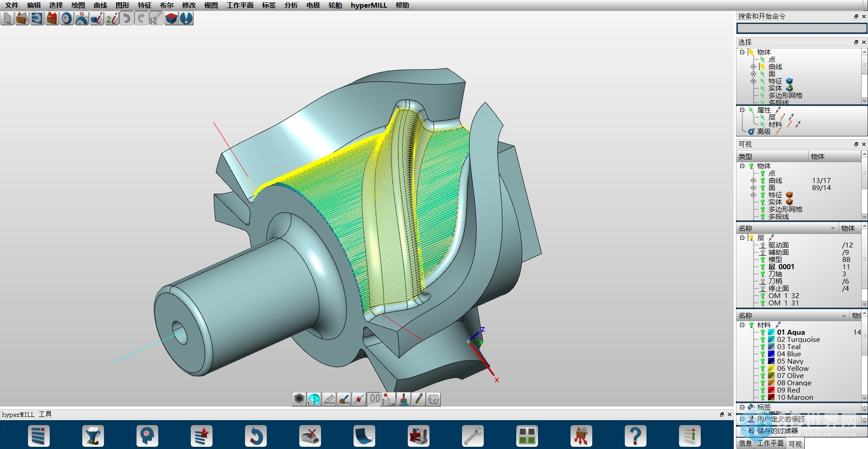The image size is (868, 449).
Task: Toggle visibility bulb for 曲线 in 可视 panel
Action: click(763, 181)
